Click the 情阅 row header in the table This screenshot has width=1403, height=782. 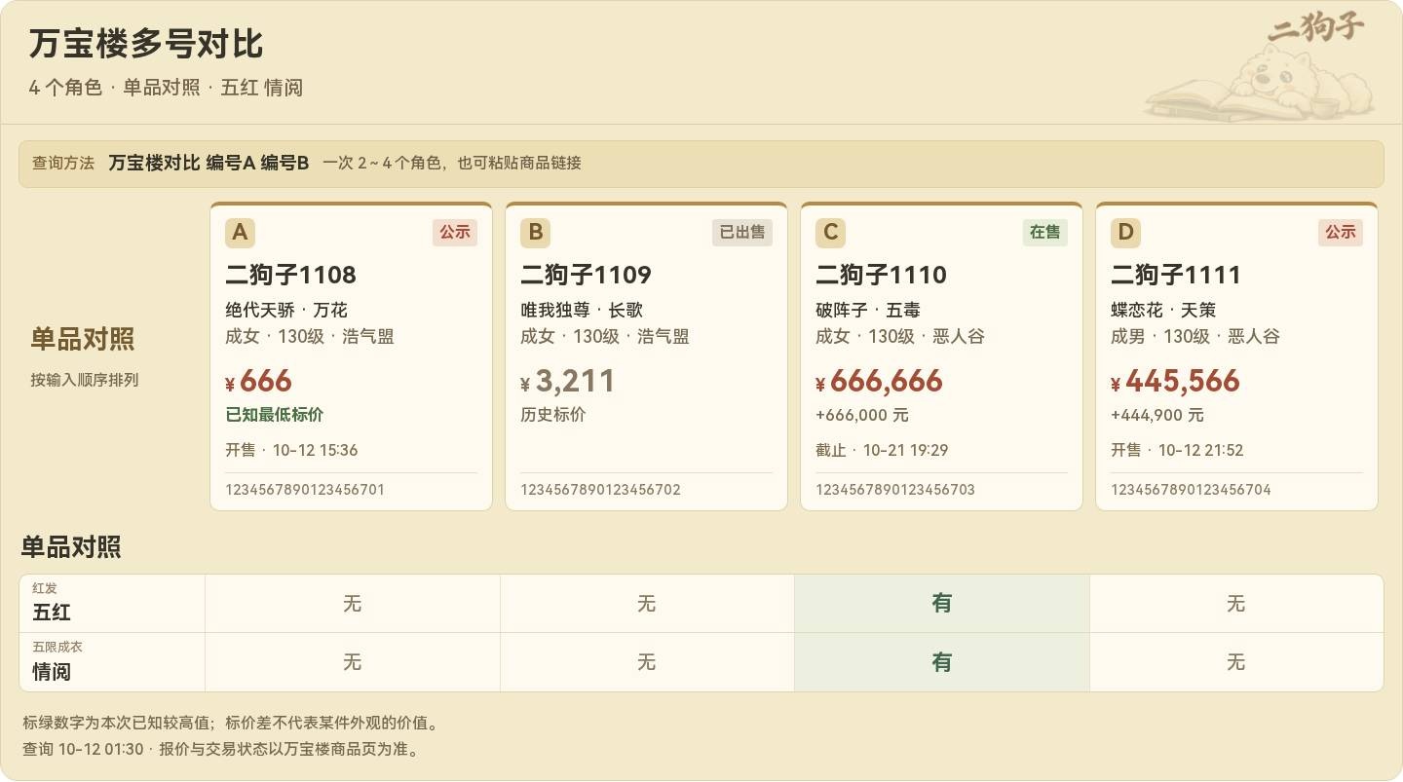click(x=112, y=662)
